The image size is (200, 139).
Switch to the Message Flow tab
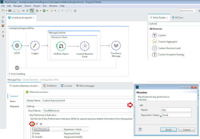(x=14, y=80)
